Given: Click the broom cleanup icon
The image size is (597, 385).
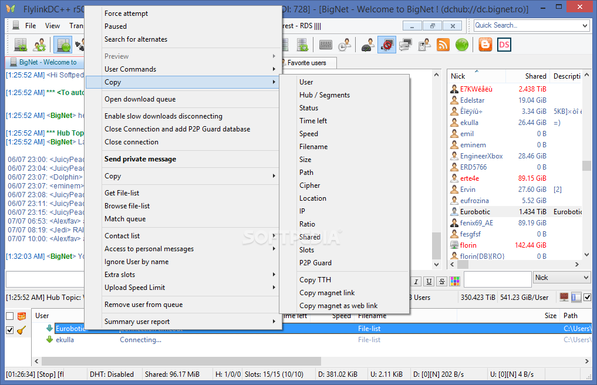Looking at the screenshot, I should click(22, 330).
